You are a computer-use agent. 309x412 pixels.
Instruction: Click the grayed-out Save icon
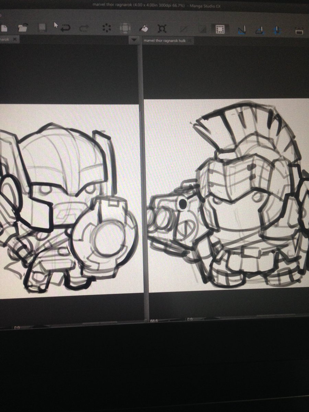click(42, 28)
